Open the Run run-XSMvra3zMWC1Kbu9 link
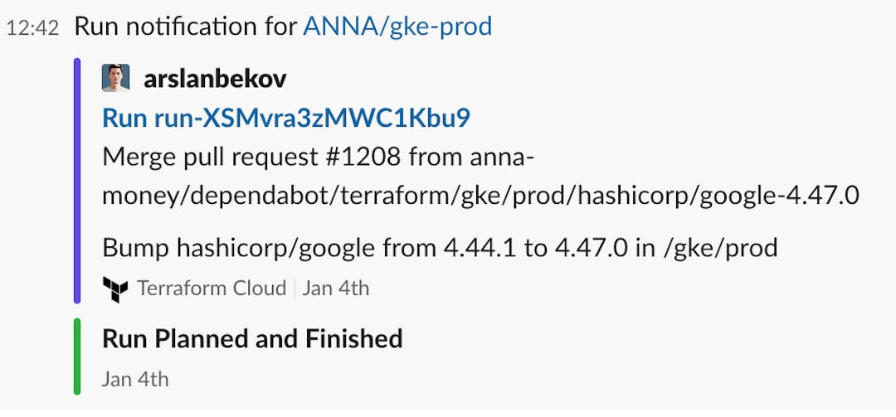 point(285,119)
